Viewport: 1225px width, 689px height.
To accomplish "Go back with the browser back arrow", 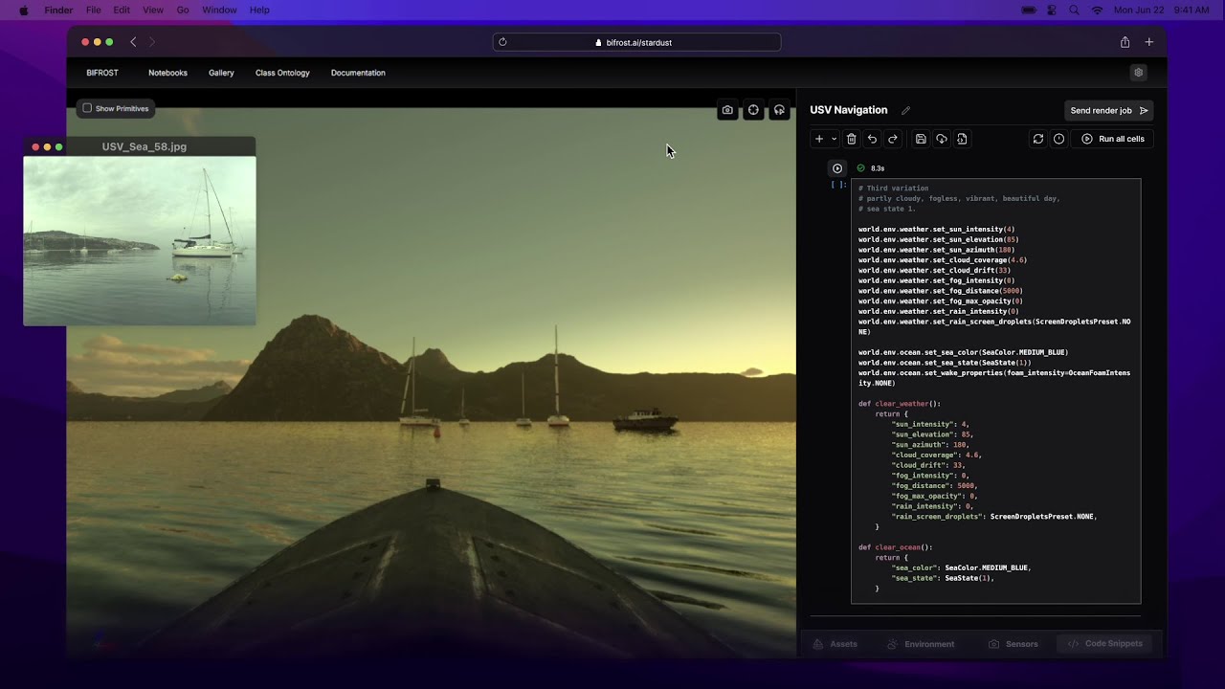I will 133,42.
